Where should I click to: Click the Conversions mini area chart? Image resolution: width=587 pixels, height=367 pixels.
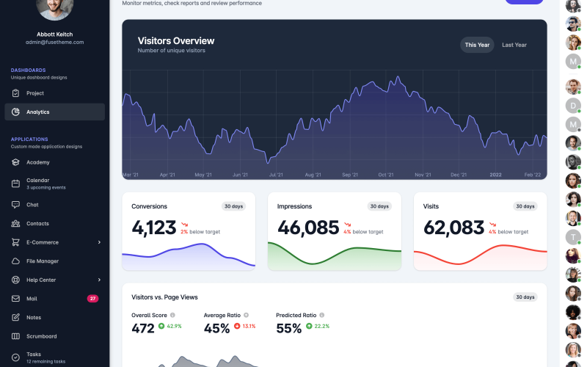tap(189, 256)
